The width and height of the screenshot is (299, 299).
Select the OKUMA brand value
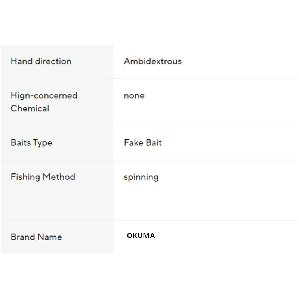pyautogui.click(x=141, y=236)
